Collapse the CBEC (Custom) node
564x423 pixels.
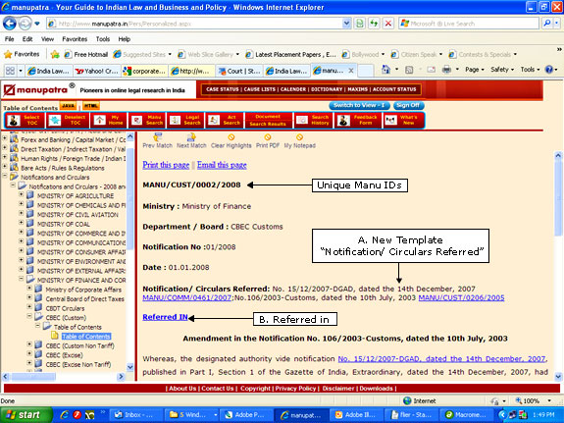tap(29, 316)
